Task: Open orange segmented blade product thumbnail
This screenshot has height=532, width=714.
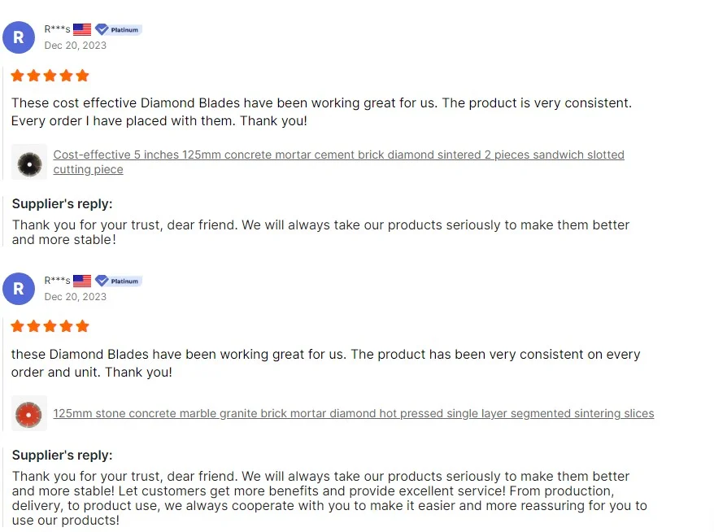Action: [30, 413]
